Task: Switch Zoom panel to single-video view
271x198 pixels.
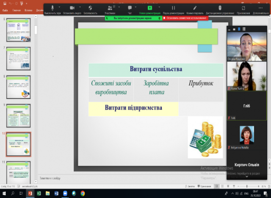Action: [x=234, y=29]
